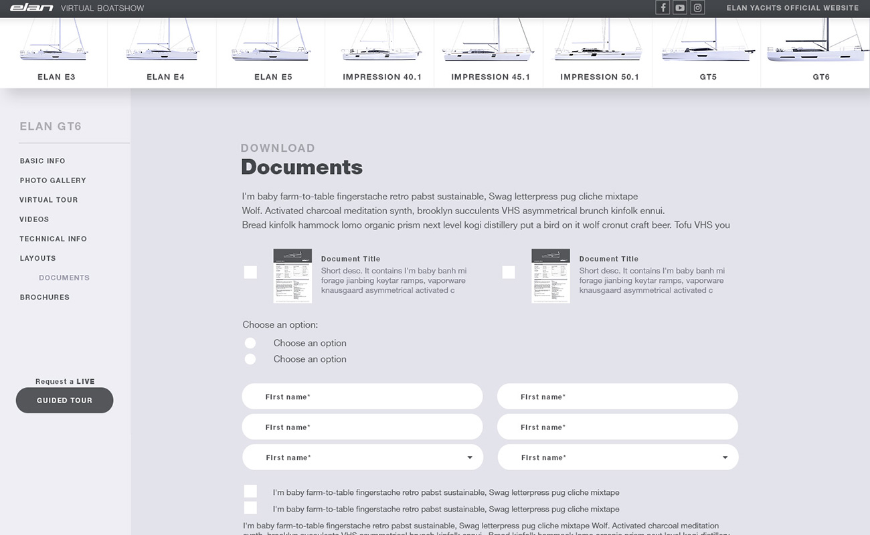Select the Impression 40.1 boat image
The width and height of the screenshot is (870, 535).
(381, 40)
